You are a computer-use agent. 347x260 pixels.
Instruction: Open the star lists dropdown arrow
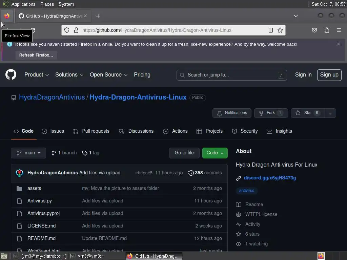pos(330,113)
